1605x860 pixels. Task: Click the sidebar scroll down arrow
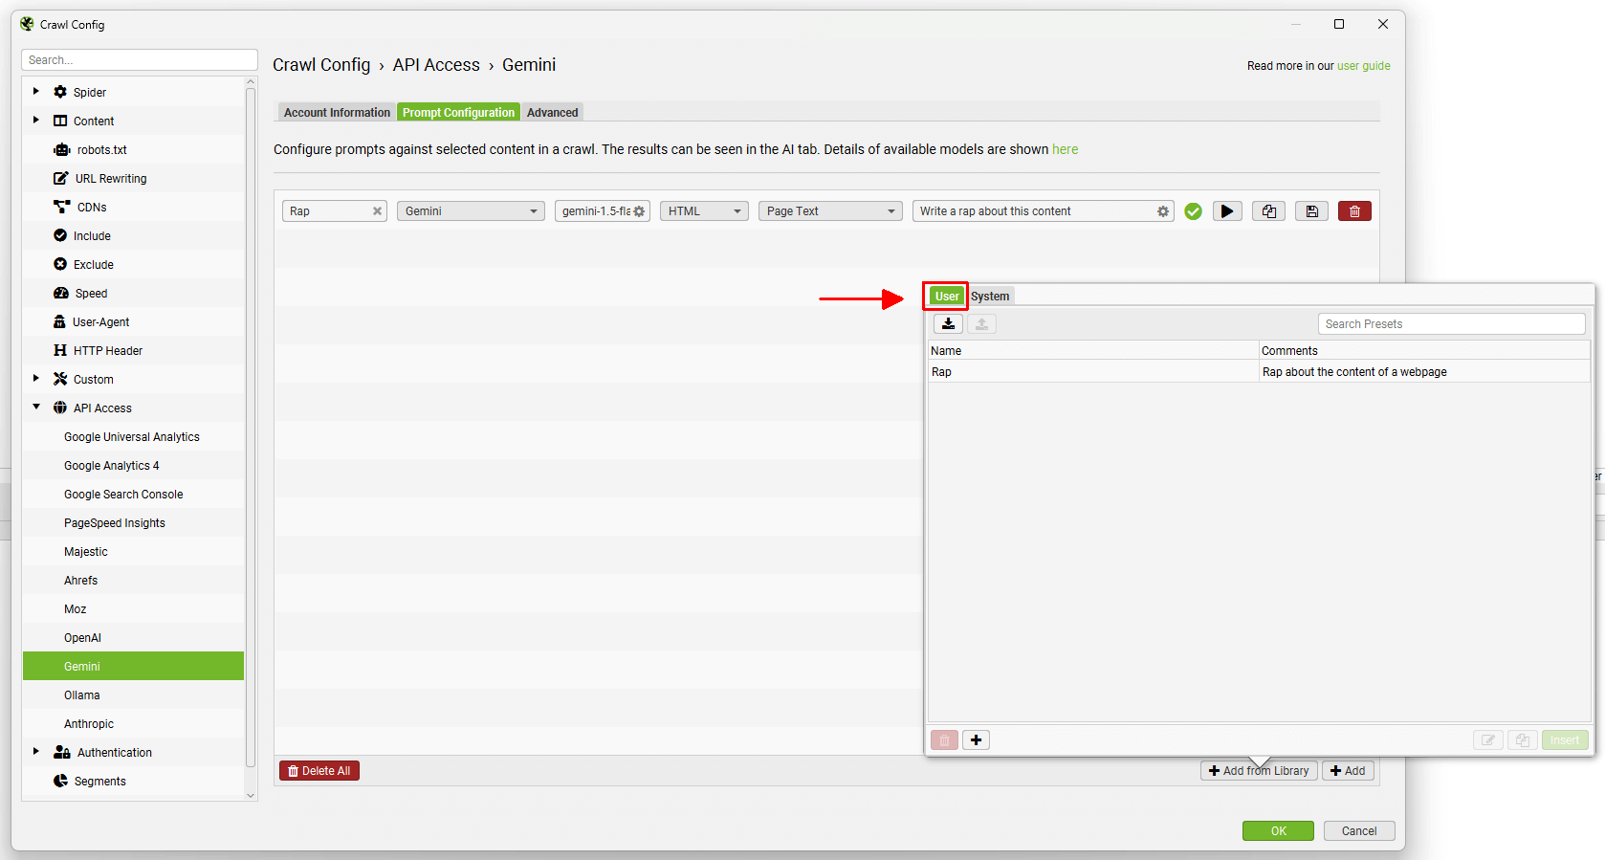coord(251,795)
